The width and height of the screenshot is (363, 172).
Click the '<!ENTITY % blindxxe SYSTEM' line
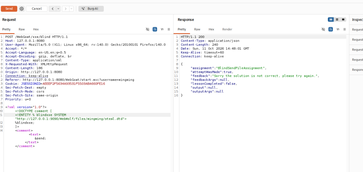tap(40, 115)
